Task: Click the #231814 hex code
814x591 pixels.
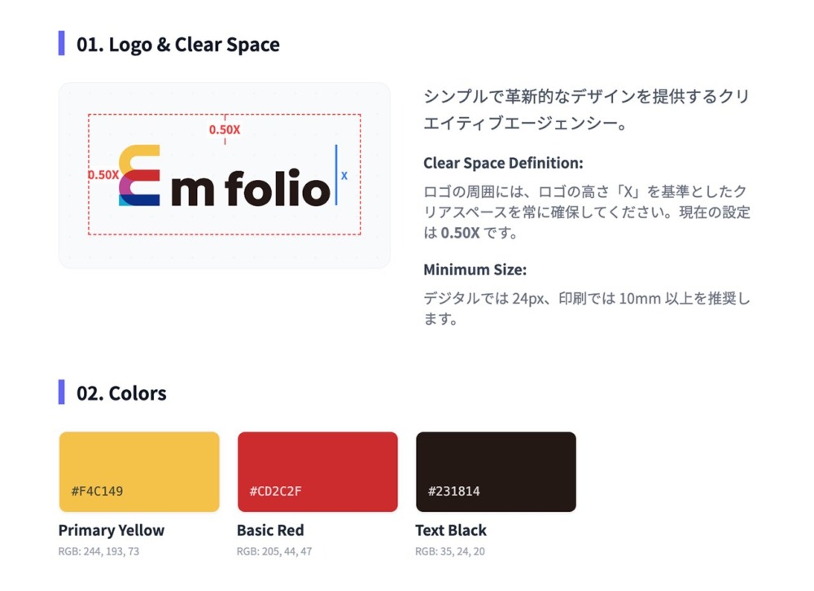Action: click(x=453, y=491)
